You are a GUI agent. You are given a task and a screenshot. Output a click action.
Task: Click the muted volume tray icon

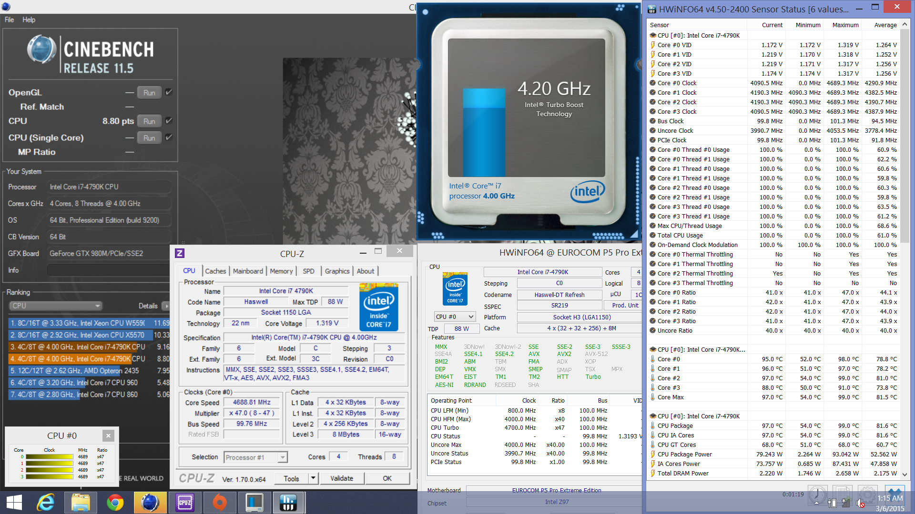860,503
